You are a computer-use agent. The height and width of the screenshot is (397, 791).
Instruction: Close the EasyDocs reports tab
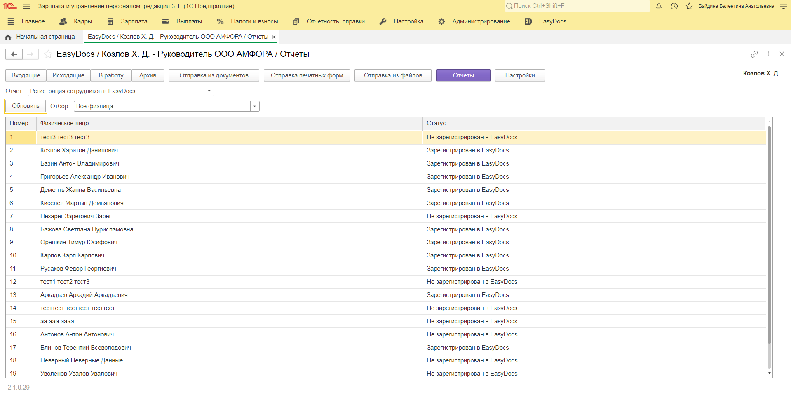[x=274, y=37]
